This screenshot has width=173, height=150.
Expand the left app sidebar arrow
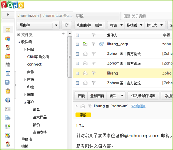click(x=8, y=14)
